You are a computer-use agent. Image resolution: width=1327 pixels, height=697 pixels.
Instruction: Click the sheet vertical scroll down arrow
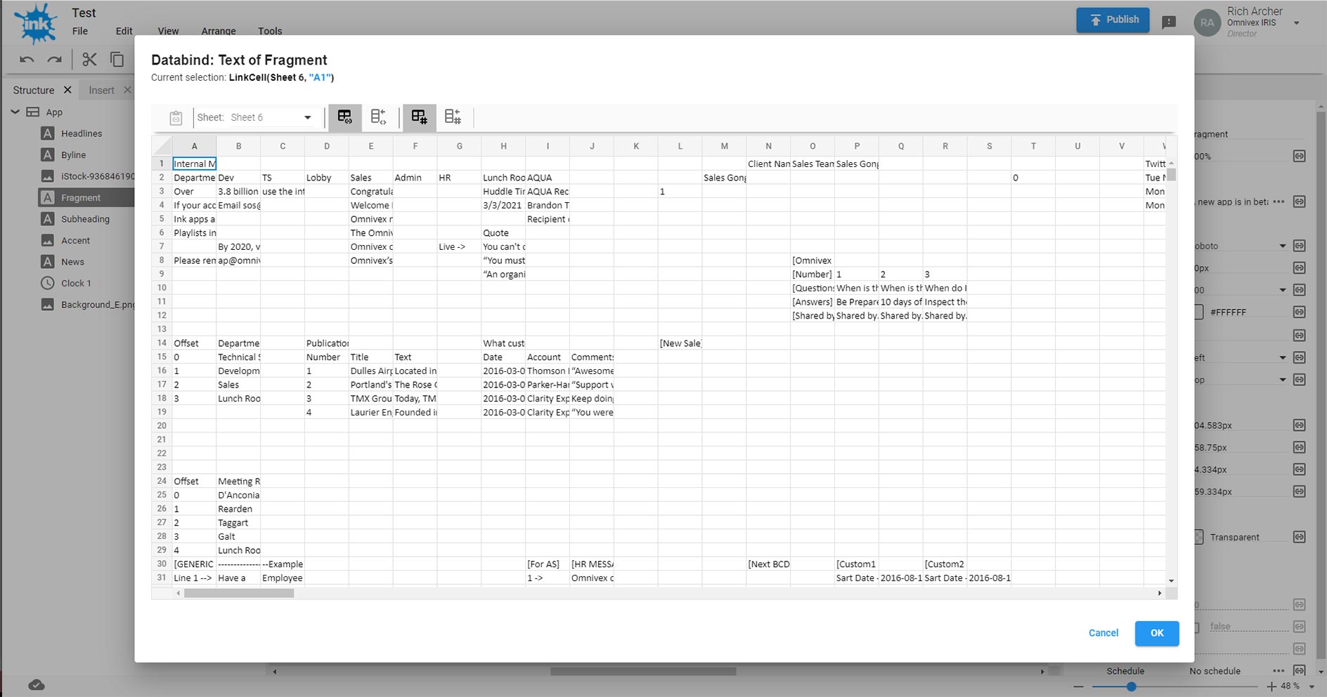tap(1171, 580)
